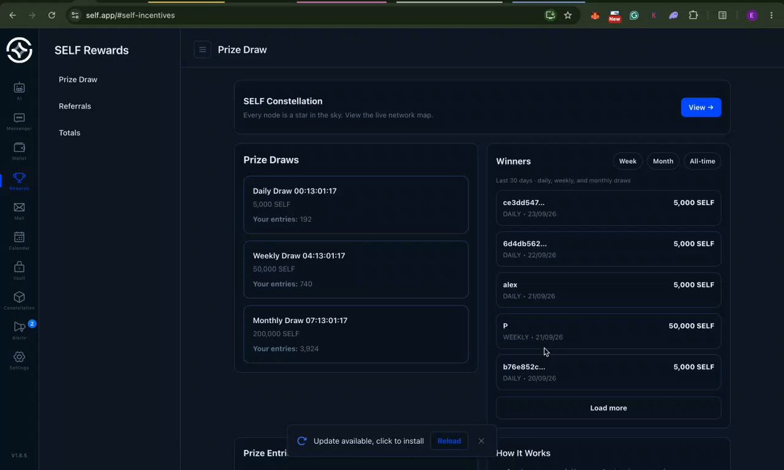784x470 pixels.
Task: Bookmark this page with the star icon
Action: pos(568,15)
